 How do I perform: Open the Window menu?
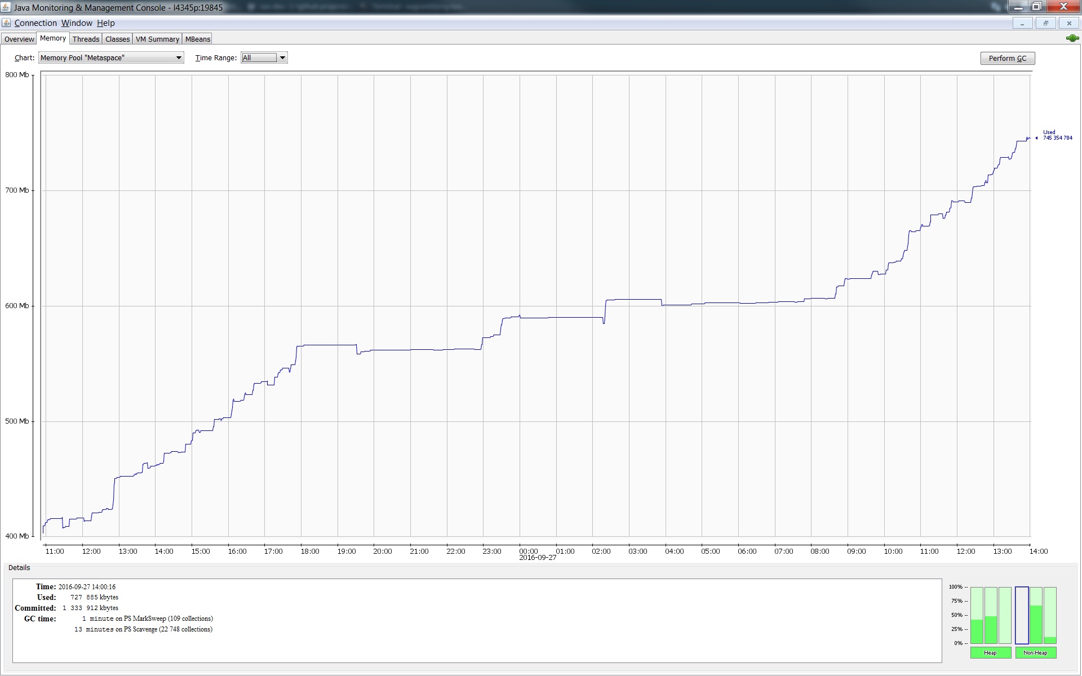(x=77, y=23)
